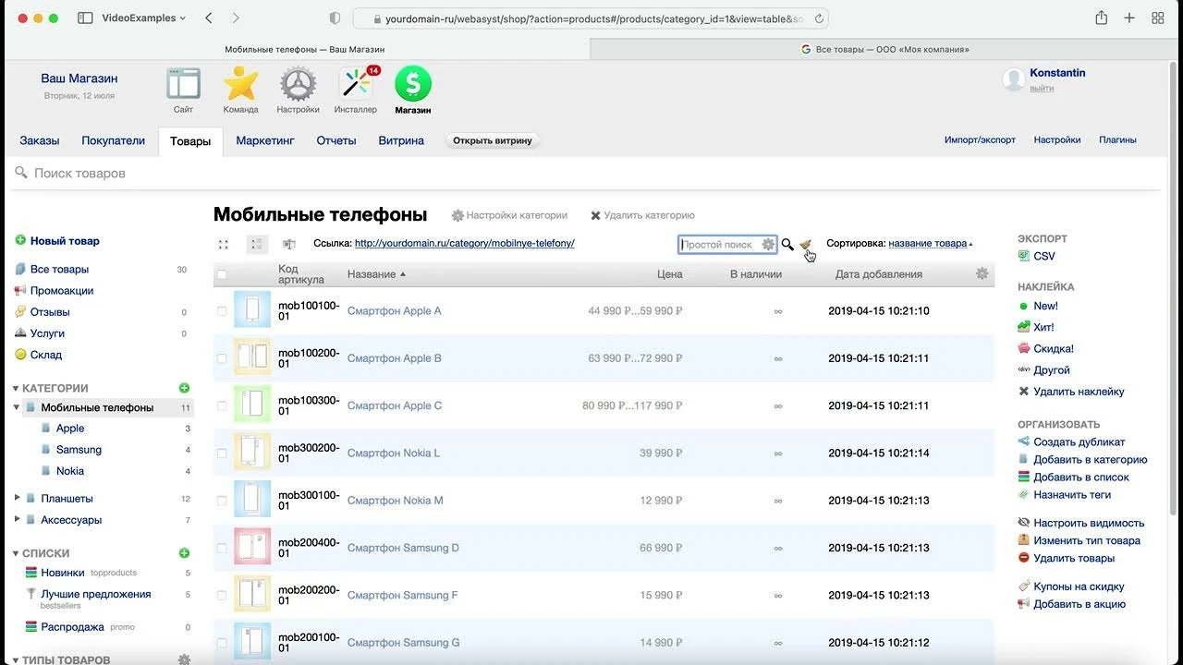Open the Смартфон Samsung D thumbnail
Viewport: 1183px width, 665px height.
point(252,547)
